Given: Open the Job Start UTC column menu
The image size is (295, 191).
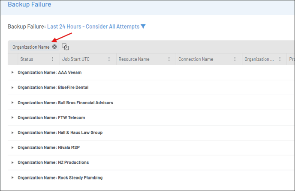Looking at the screenshot, I should click(109, 59).
